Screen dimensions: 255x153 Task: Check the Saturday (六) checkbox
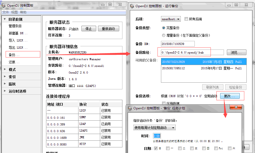230,148
